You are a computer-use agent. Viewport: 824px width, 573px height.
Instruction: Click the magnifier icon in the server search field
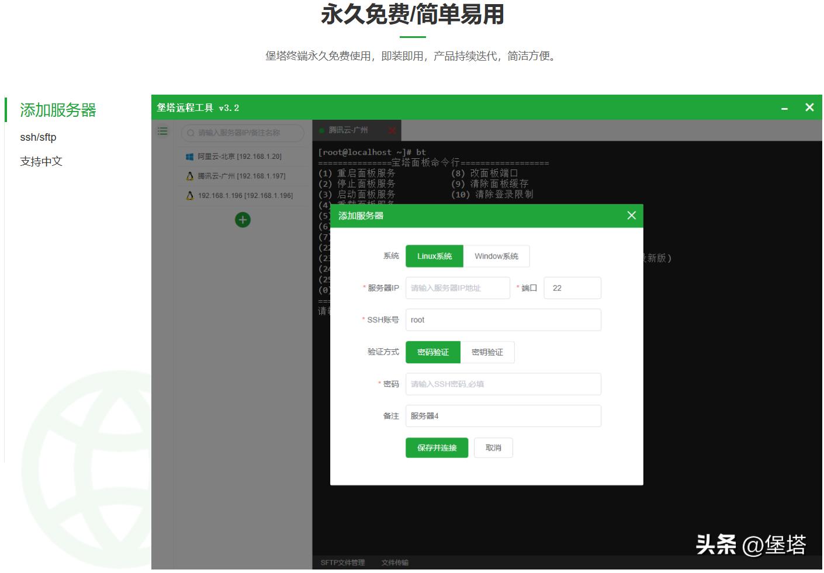190,133
